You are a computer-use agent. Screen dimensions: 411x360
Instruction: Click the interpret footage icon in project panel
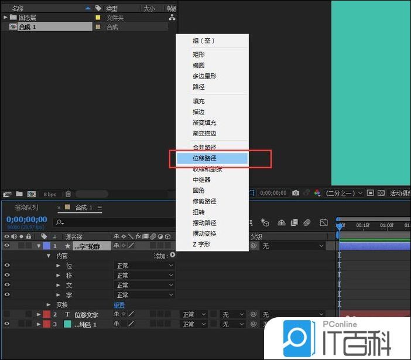[x=7, y=194]
